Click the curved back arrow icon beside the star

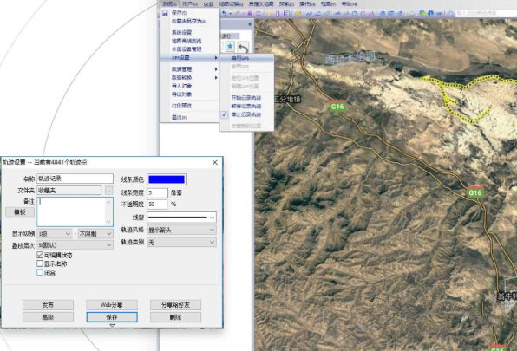coord(243,48)
